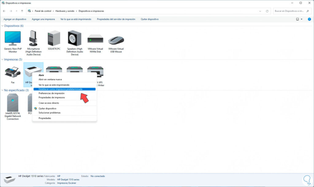Choose Quitar dispositivo in context menu
Image resolution: width=314 pixels, height=187 pixels.
[x=64, y=108]
